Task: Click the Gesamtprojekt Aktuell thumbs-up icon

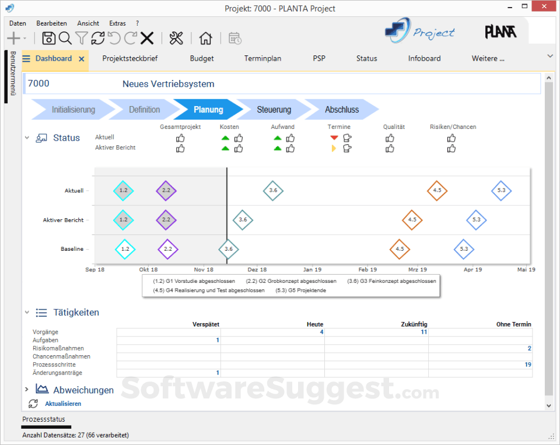Action: pyautogui.click(x=180, y=138)
